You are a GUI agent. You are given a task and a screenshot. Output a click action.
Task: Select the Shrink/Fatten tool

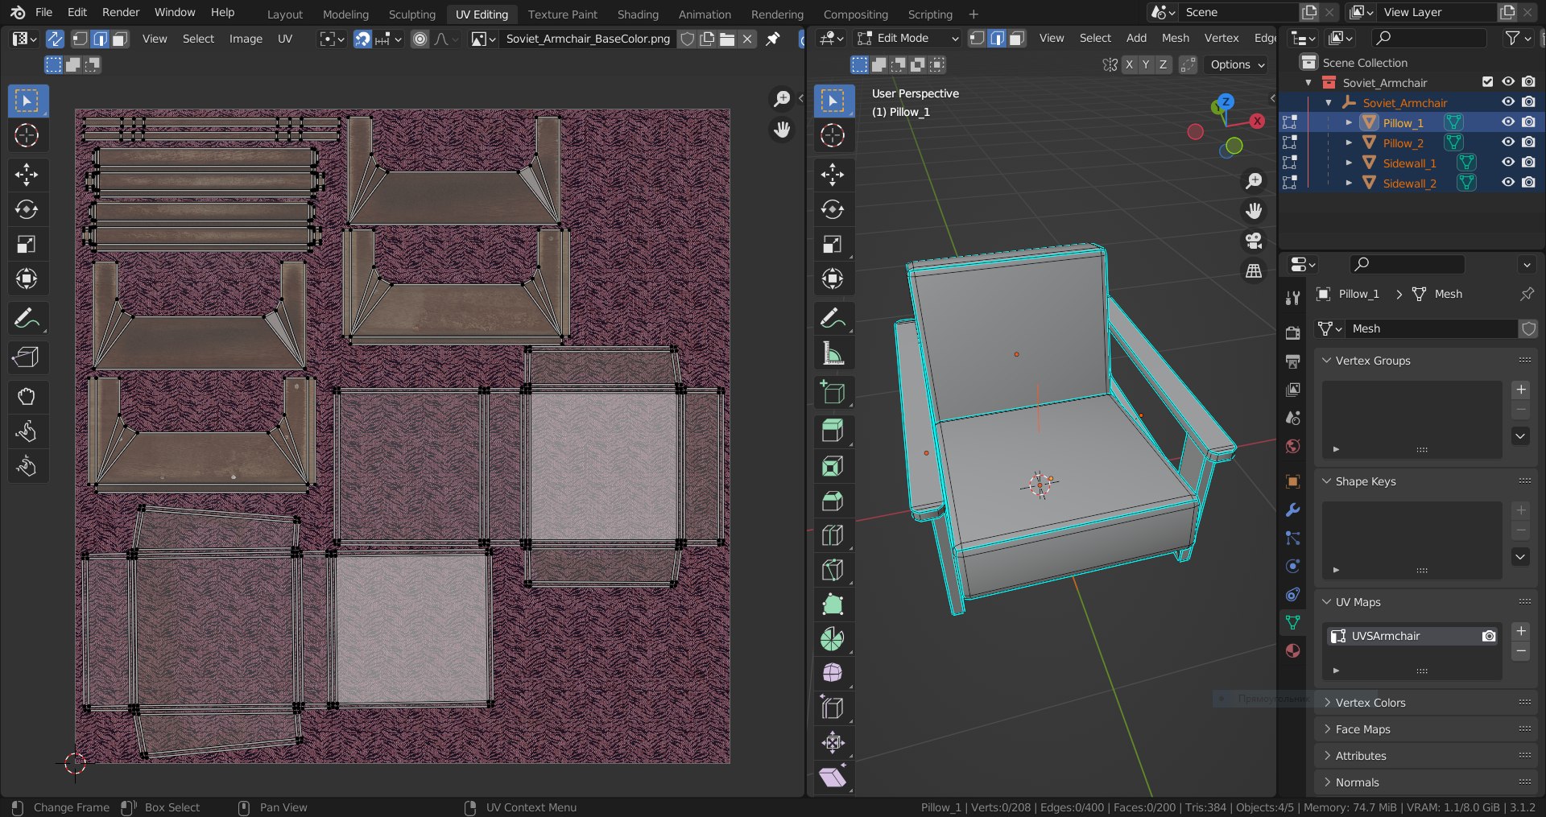coord(833,742)
